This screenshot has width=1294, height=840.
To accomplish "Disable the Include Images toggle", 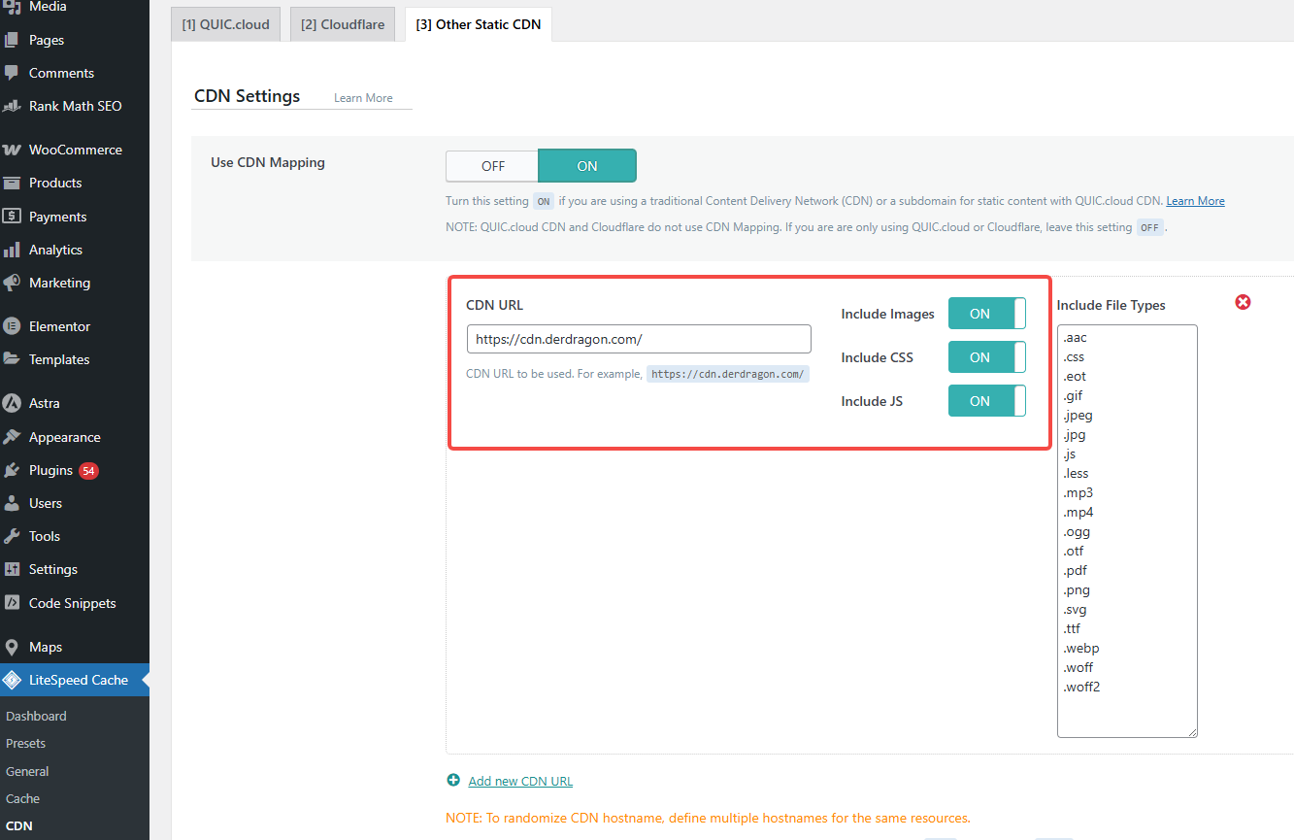I will [987, 313].
